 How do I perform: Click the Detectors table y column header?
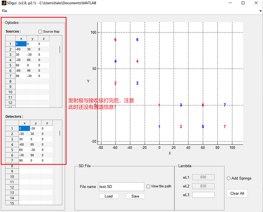pos(35,123)
